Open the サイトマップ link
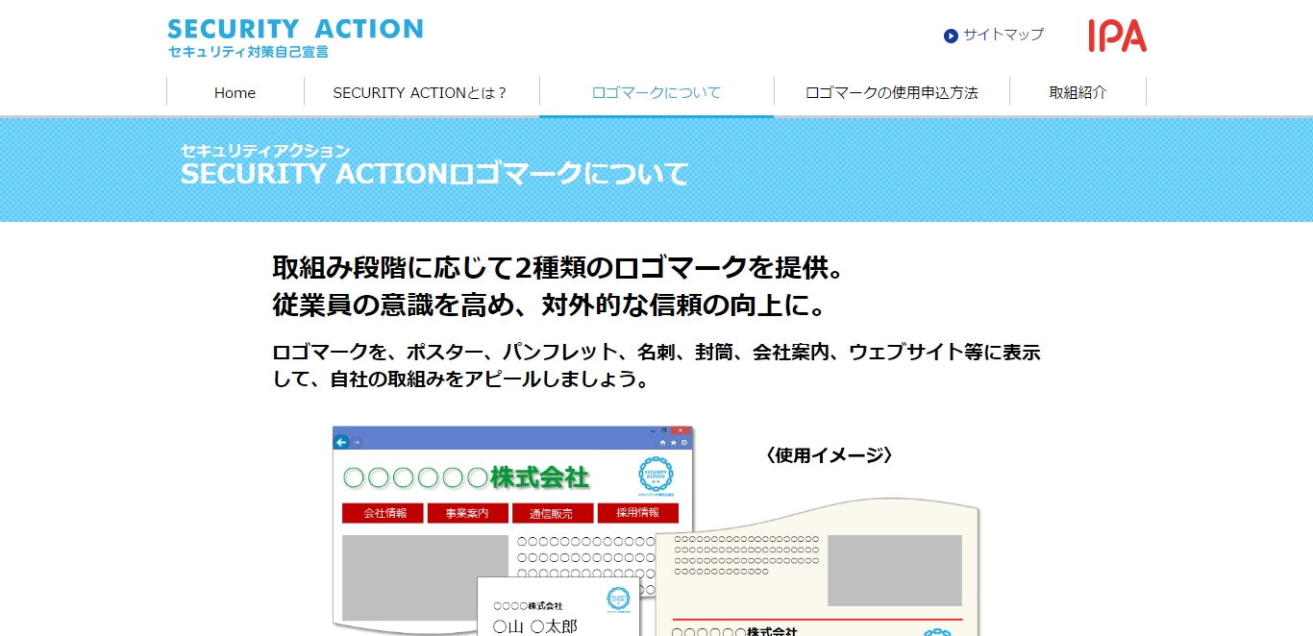1313x636 pixels. pos(1003,35)
